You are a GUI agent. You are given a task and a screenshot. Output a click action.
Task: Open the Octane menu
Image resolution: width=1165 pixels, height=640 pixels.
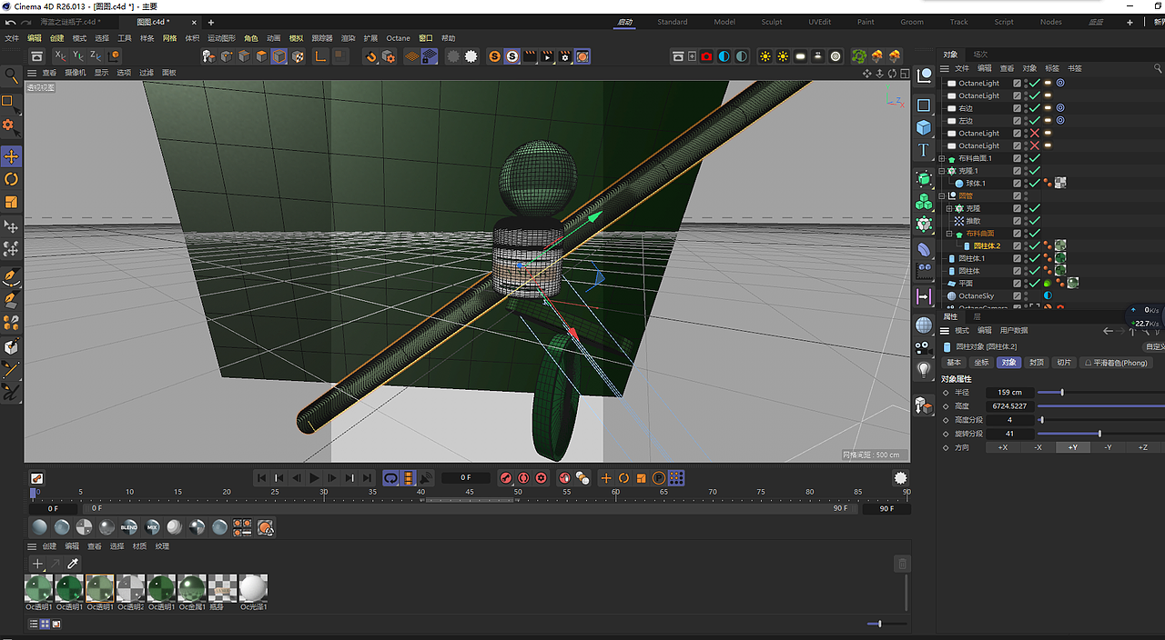pyautogui.click(x=398, y=38)
